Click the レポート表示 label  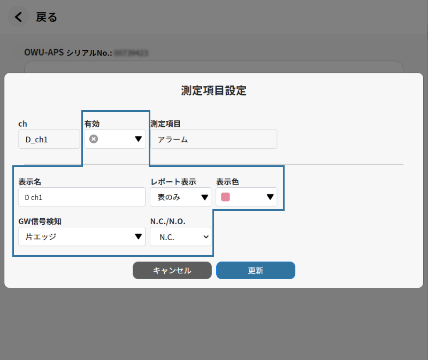point(173,182)
